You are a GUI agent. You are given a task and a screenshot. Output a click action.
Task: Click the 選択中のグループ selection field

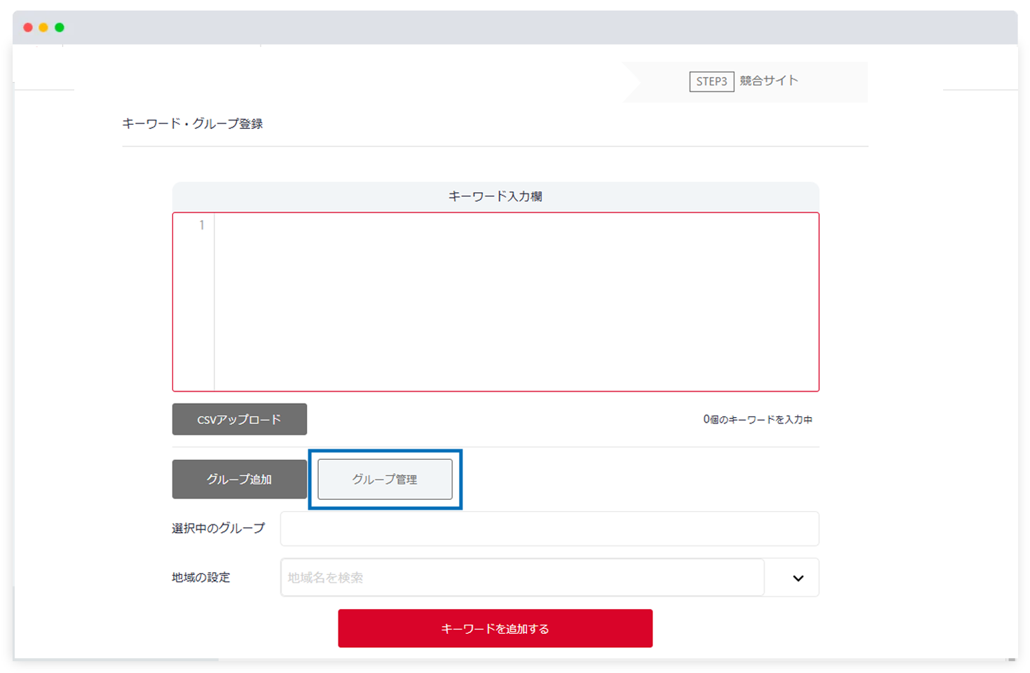click(x=549, y=528)
